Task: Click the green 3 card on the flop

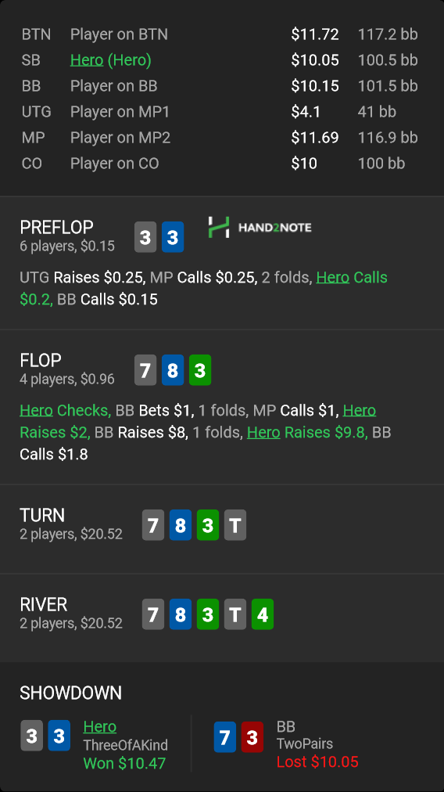Action: (x=200, y=370)
